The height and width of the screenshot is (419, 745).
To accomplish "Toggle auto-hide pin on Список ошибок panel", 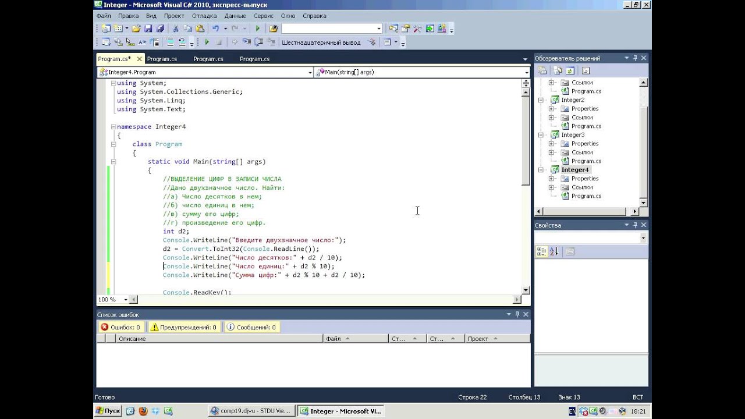I will click(x=517, y=314).
